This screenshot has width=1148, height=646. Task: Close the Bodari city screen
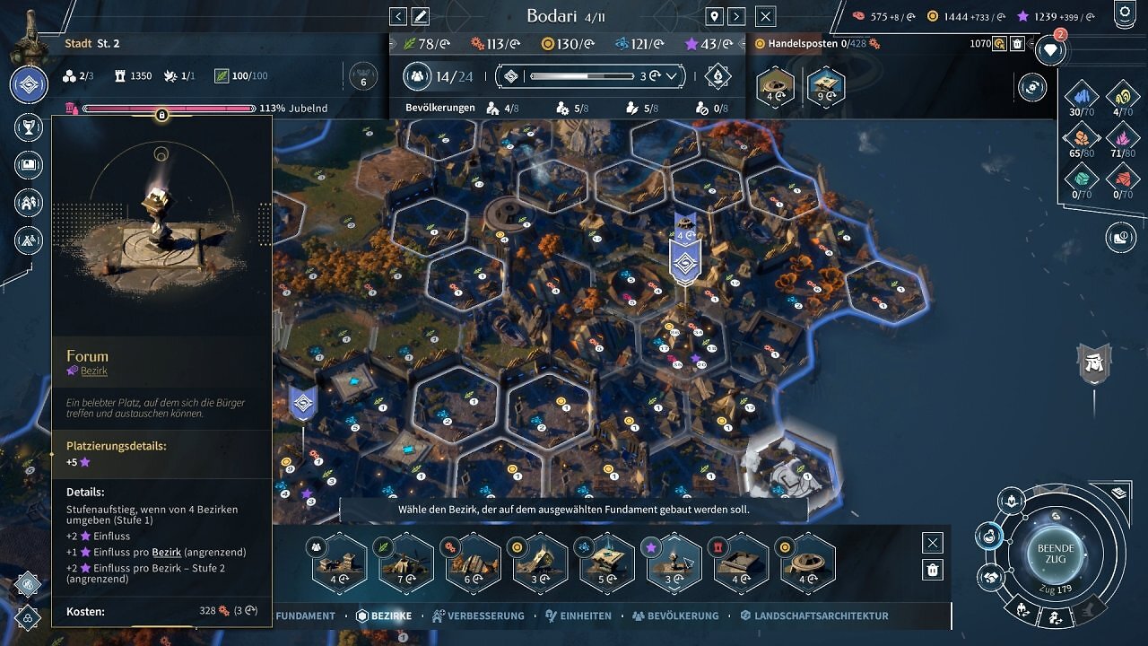pyautogui.click(x=765, y=16)
